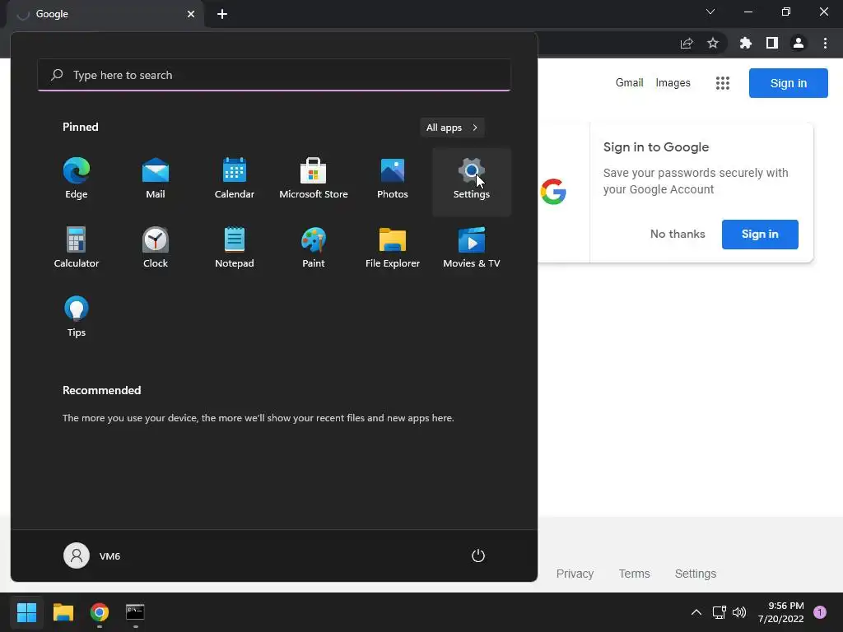Launch the Calculator app

coord(77,249)
